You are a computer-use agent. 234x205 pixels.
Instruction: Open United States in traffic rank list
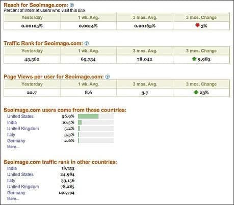click(20, 174)
